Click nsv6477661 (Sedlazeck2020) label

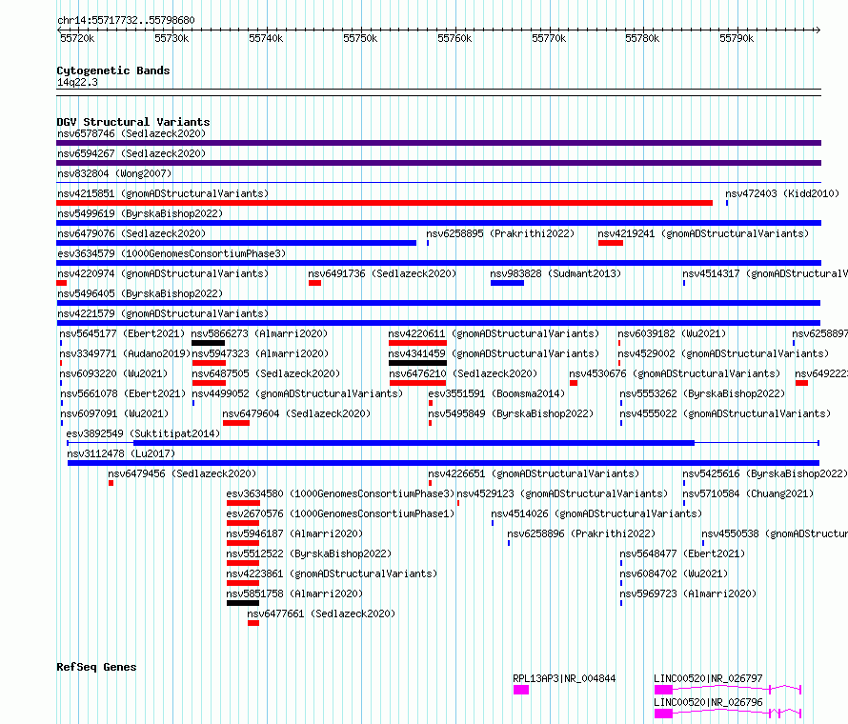pyautogui.click(x=321, y=613)
